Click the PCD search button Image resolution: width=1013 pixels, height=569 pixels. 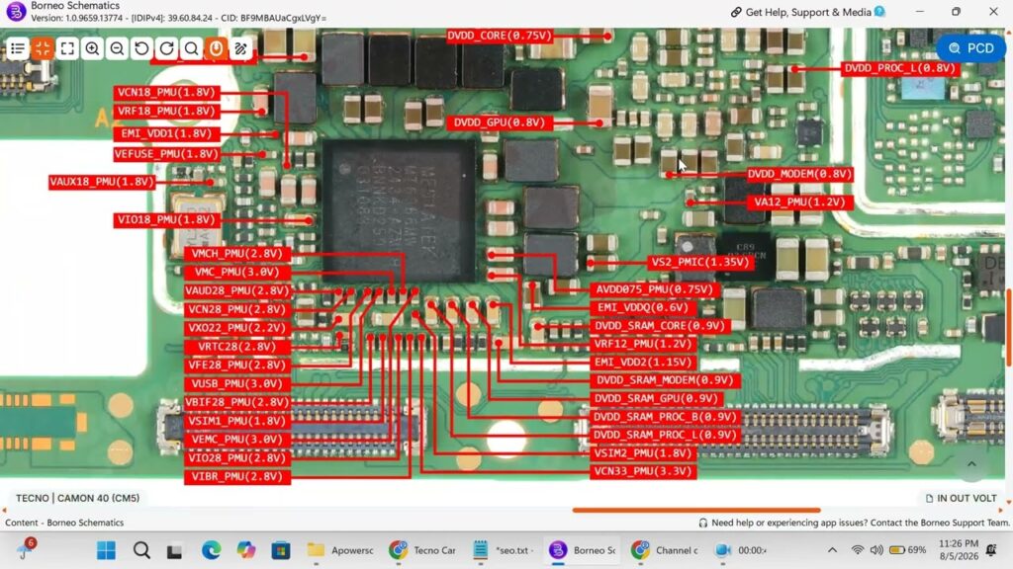click(970, 48)
